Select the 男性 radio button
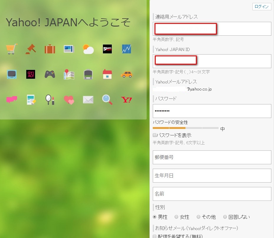Screen dimensions: 274x238 (155, 217)
